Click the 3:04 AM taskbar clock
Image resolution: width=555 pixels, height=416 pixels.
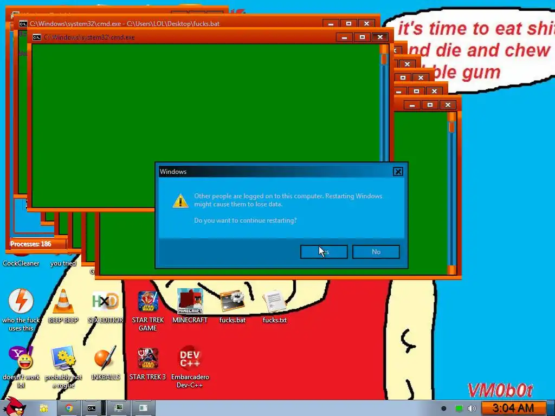(x=513, y=408)
